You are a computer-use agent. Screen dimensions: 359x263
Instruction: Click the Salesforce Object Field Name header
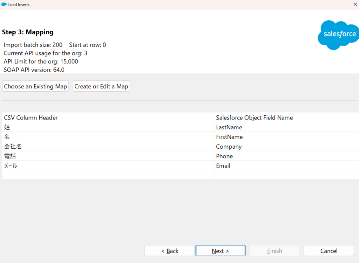[254, 117]
